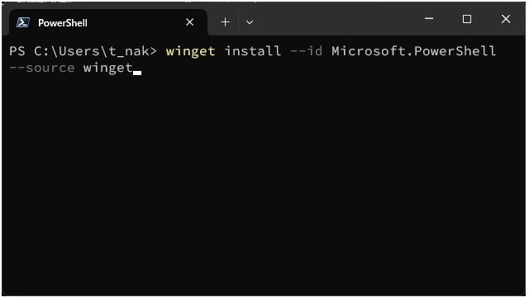Open a new tab with the plus button
Screen dimensions: 529x297
[225, 22]
